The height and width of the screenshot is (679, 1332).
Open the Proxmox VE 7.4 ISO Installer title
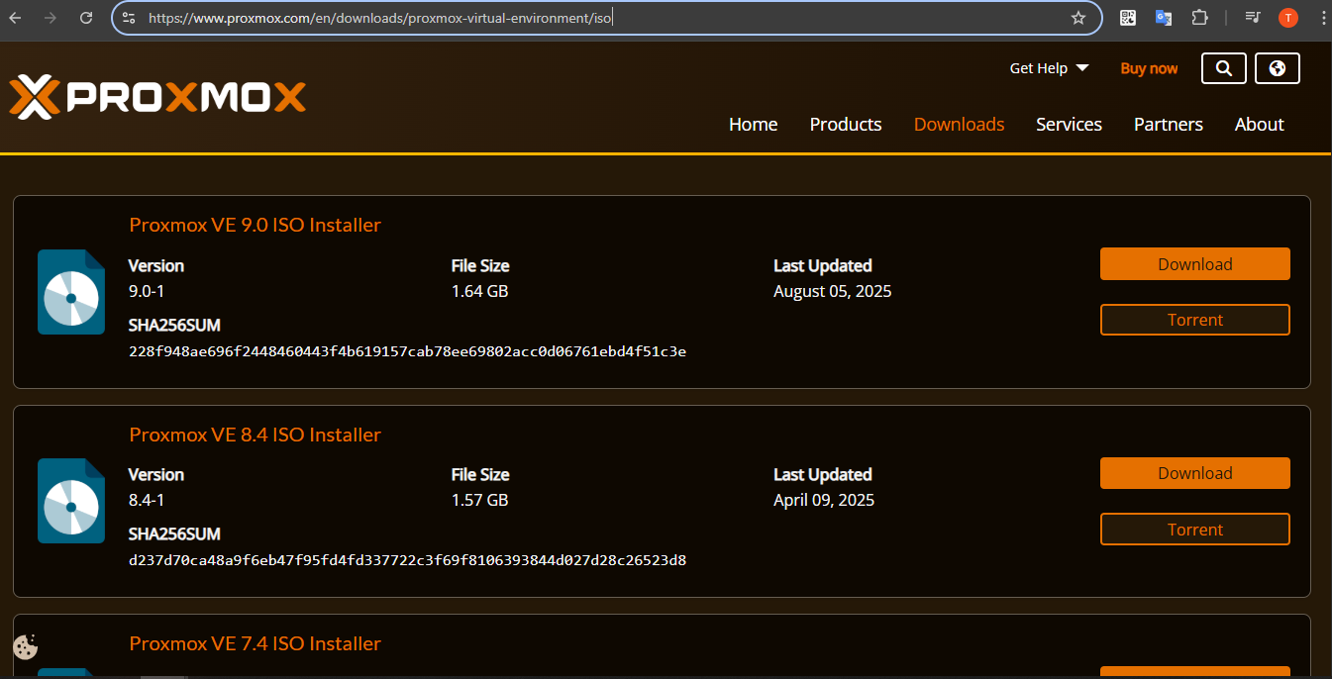click(x=255, y=643)
